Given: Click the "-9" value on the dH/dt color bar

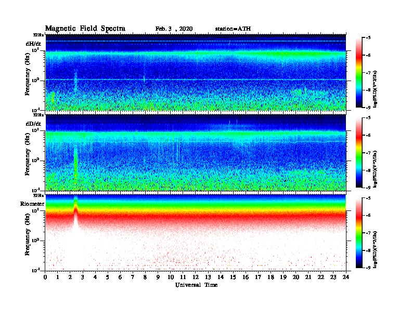Looking at the screenshot, I should (368, 108).
